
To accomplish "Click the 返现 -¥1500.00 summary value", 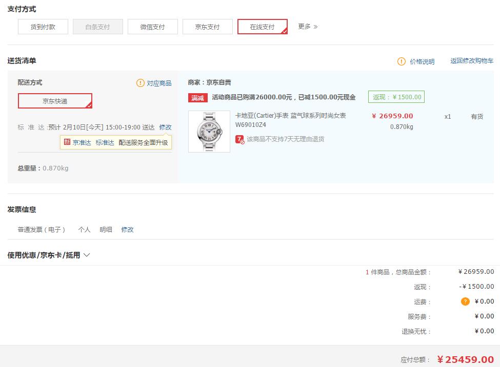I will (x=476, y=287).
